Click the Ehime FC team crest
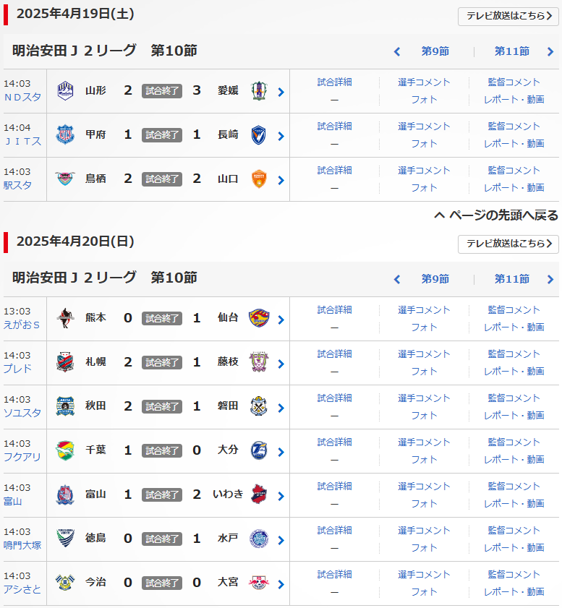 [258, 91]
